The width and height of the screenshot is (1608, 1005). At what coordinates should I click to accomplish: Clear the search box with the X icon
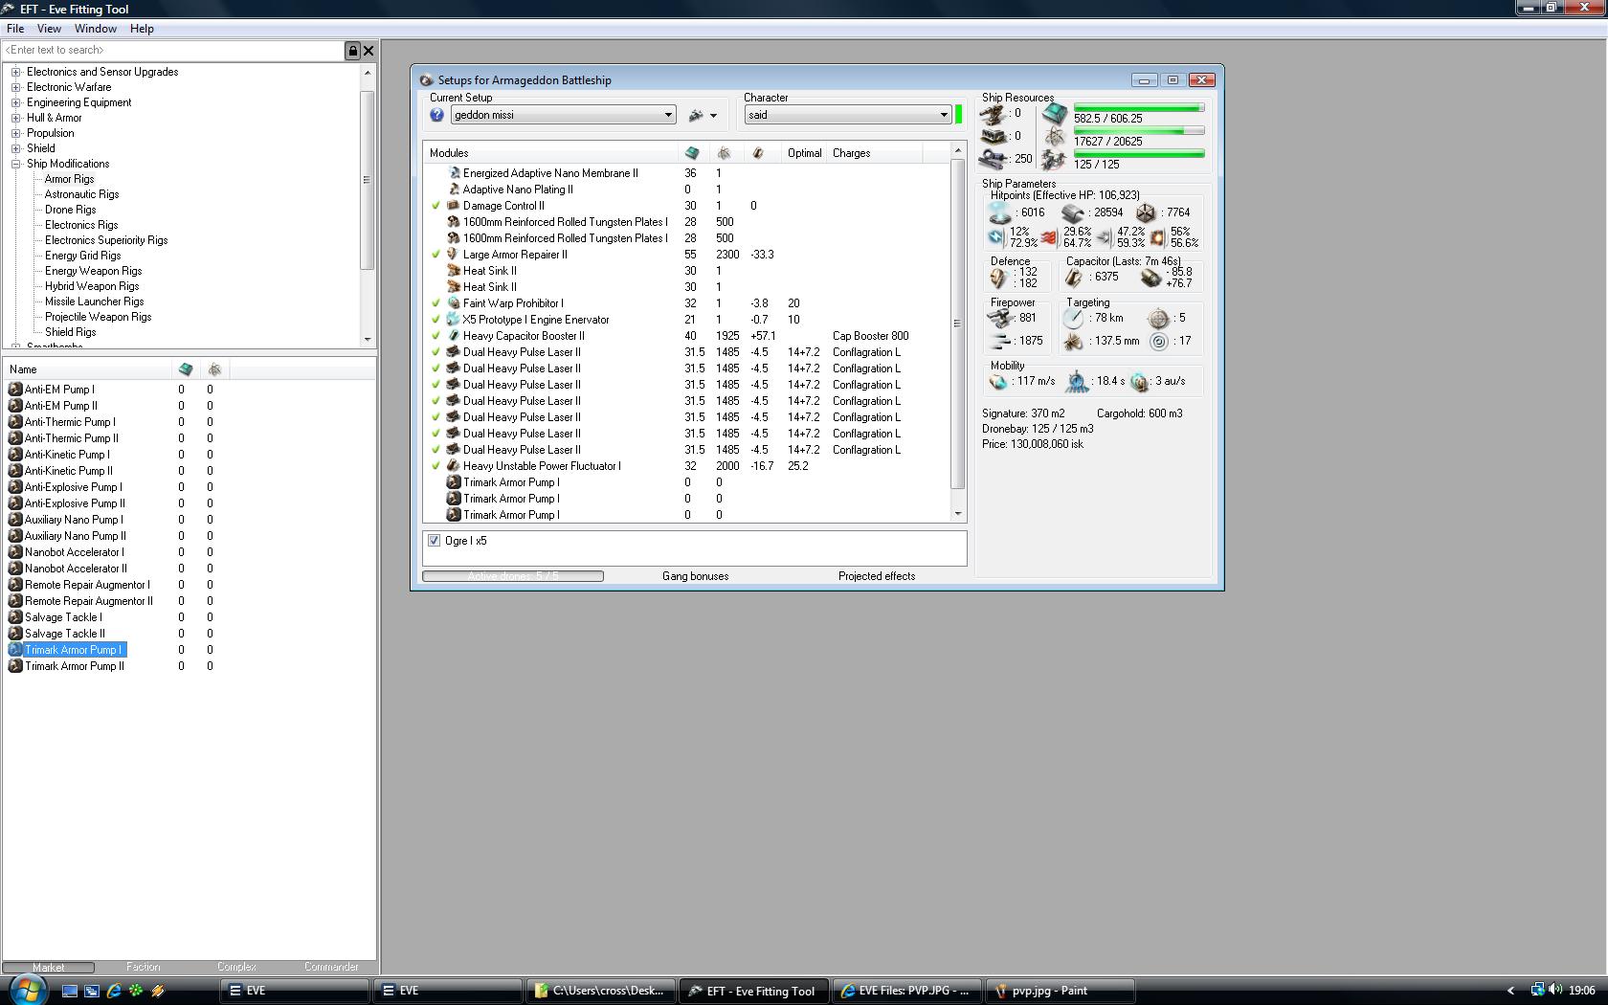[x=368, y=51]
